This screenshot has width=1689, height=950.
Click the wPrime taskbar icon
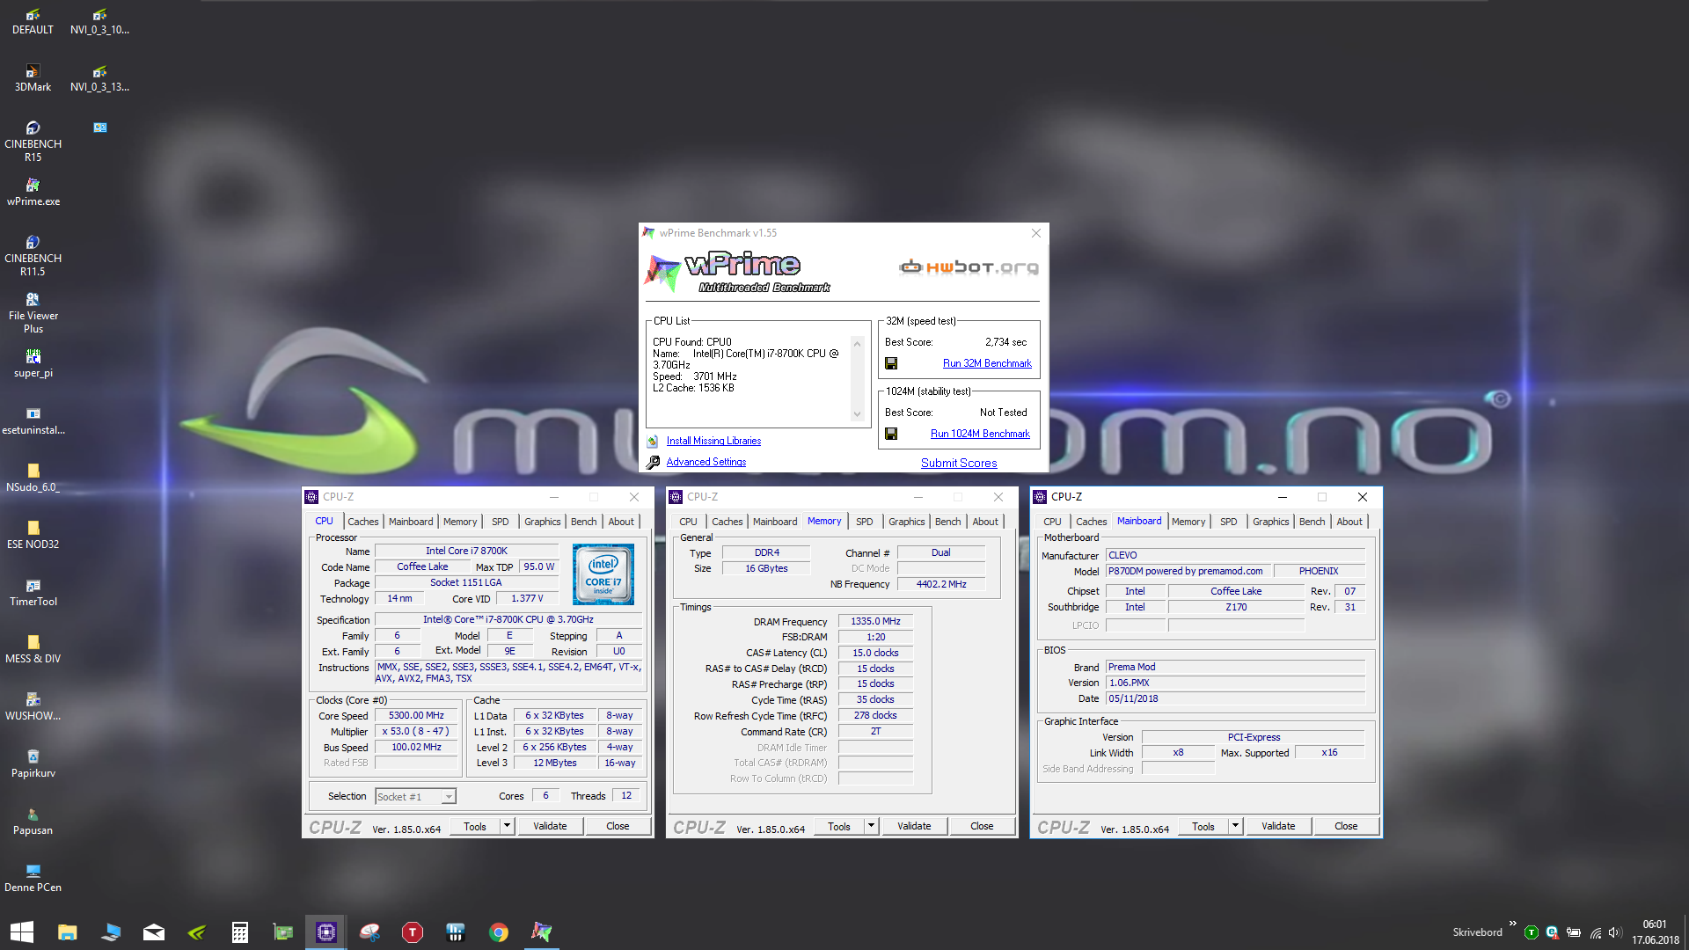(542, 932)
